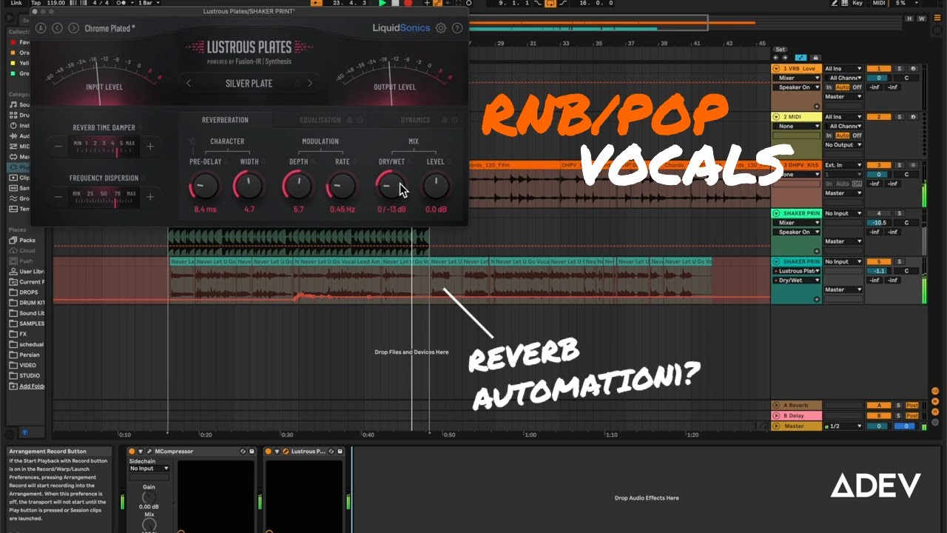Select the A Reverb return track
The height and width of the screenshot is (533, 947).
[x=796, y=406]
